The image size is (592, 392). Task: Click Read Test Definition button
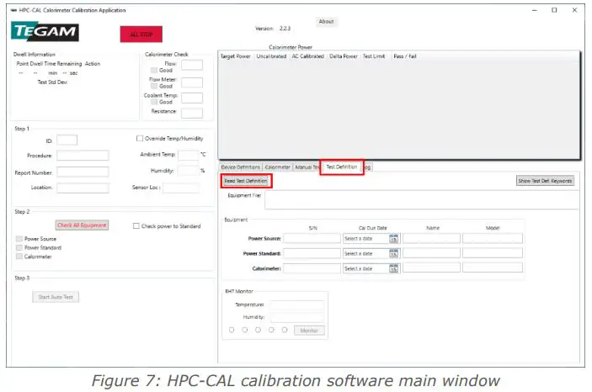pyautogui.click(x=246, y=181)
